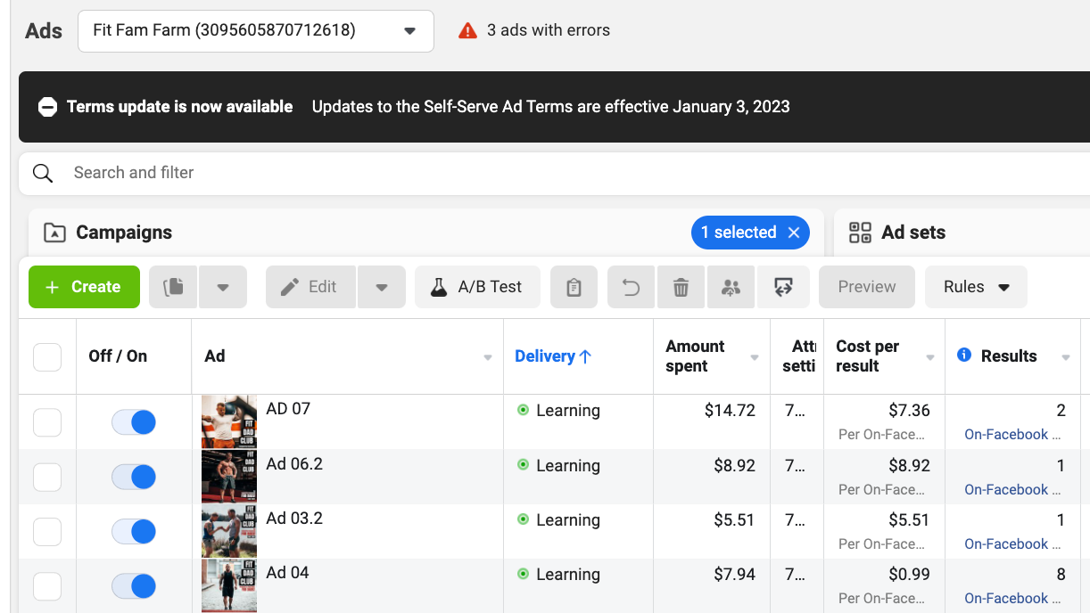Check the select-all checkbox in header

pyautogui.click(x=47, y=357)
